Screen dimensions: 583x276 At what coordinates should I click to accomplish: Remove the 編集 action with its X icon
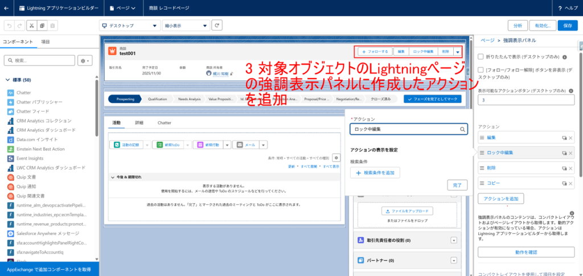click(x=571, y=138)
